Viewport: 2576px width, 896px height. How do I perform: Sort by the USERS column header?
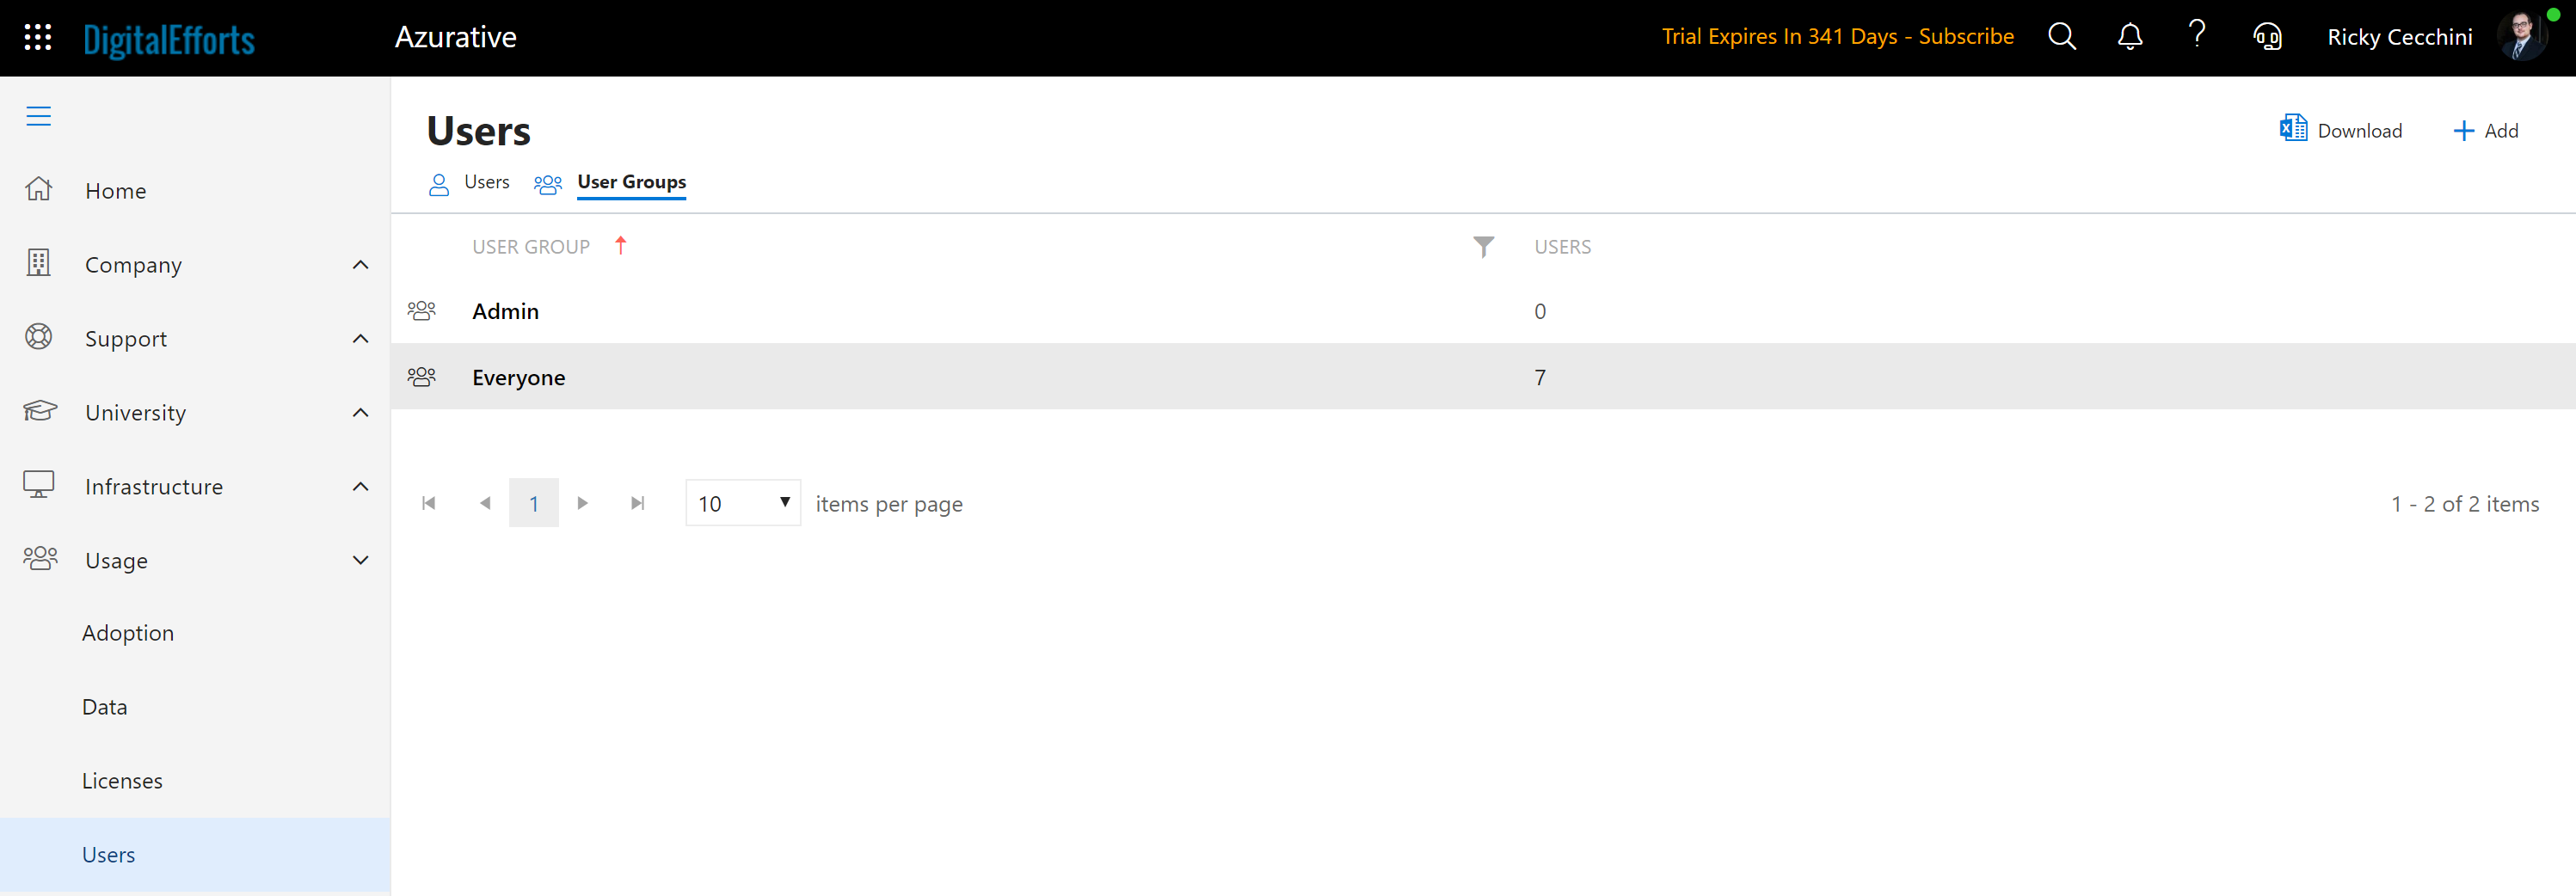point(1562,247)
